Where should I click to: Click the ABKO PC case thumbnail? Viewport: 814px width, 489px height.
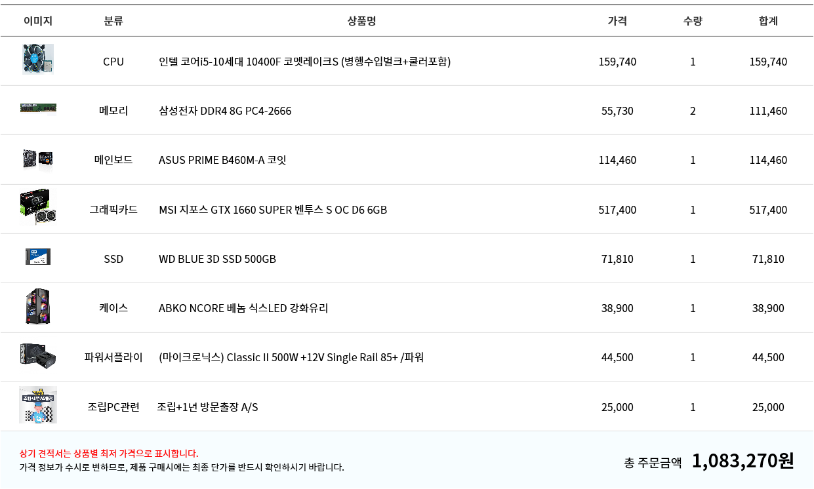[38, 307]
